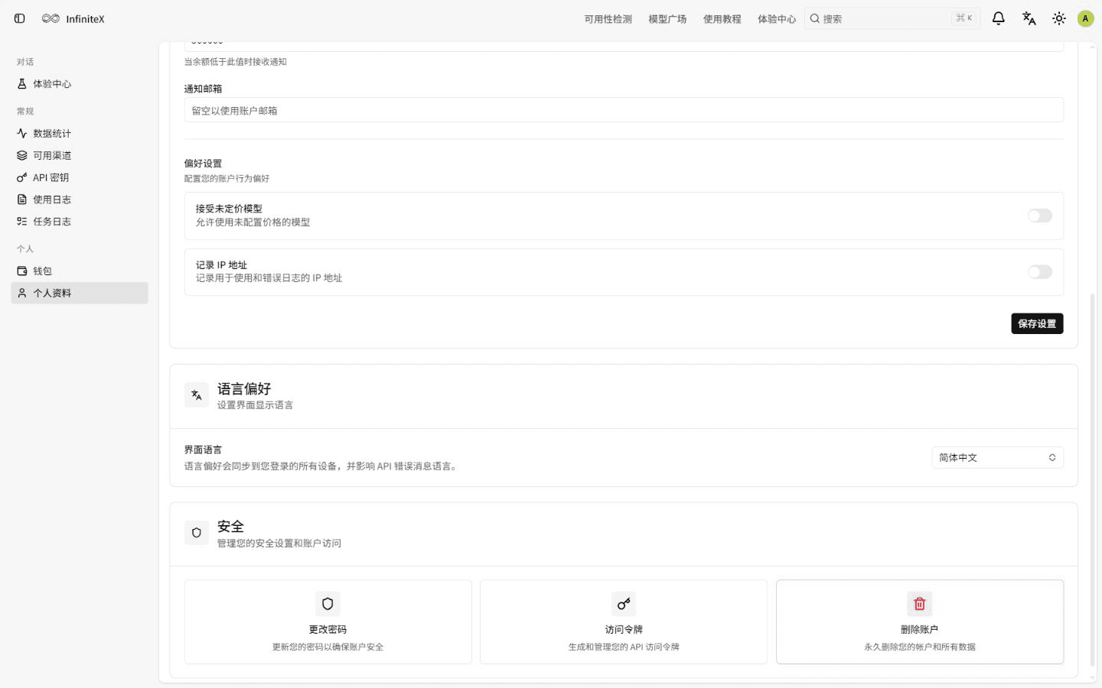Go to 可用渠道 in sidebar
This screenshot has height=688, width=1102.
pyautogui.click(x=80, y=155)
